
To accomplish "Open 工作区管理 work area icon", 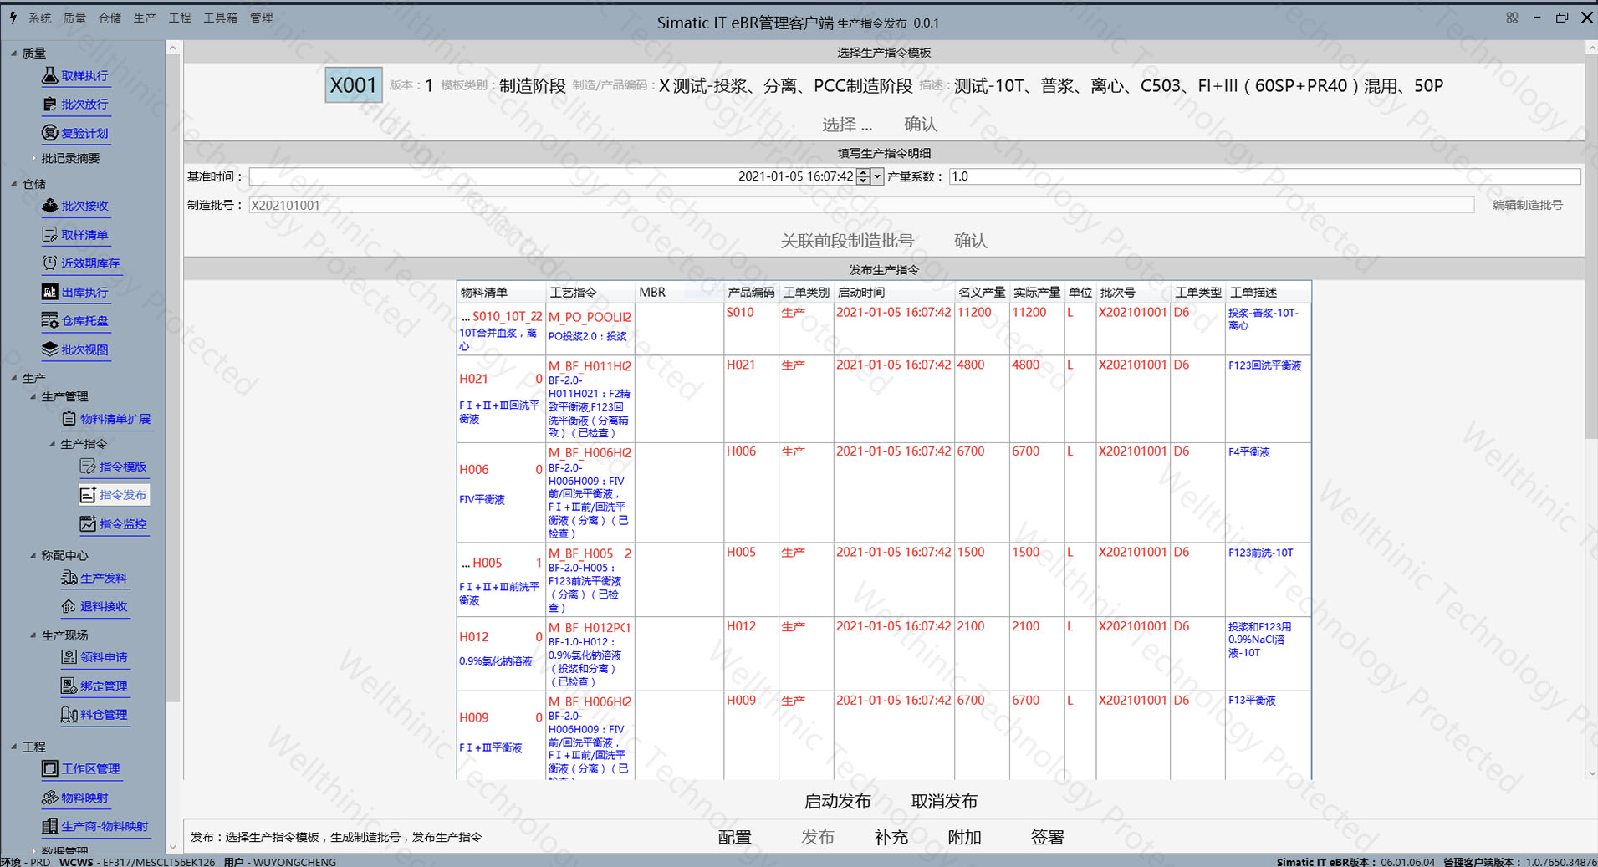I will pos(50,768).
